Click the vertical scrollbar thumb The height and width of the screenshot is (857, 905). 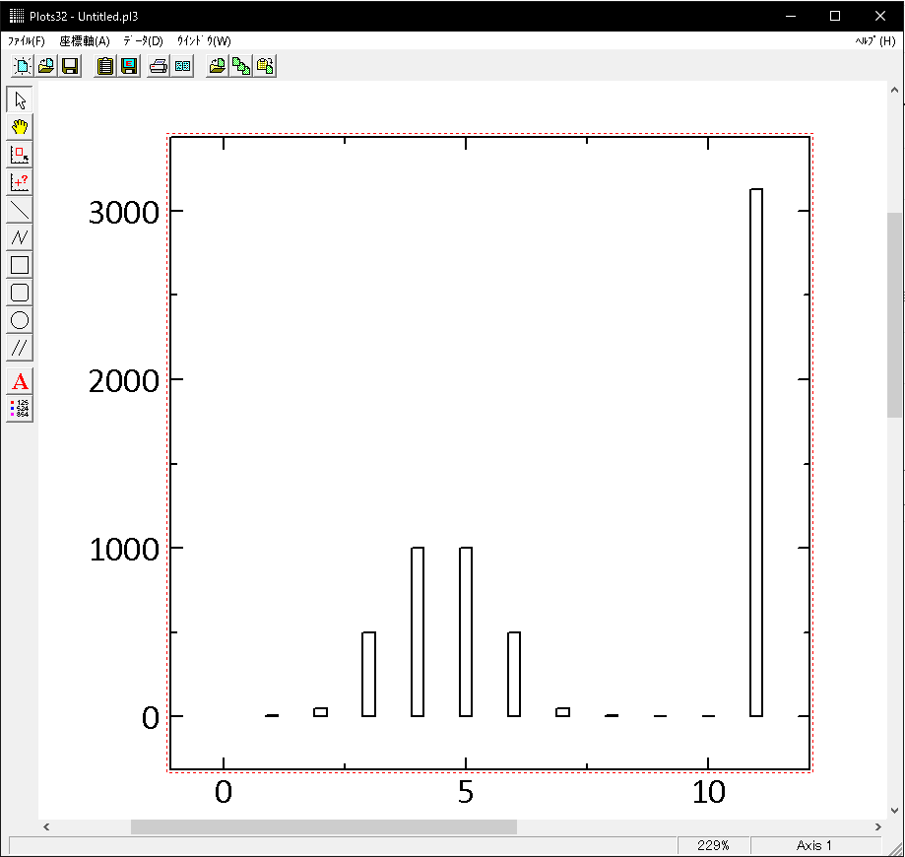tap(894, 315)
